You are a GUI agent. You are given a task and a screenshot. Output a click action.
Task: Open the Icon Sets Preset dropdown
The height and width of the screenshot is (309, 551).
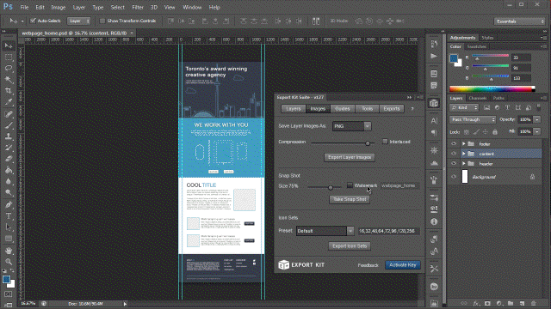[x=325, y=231]
